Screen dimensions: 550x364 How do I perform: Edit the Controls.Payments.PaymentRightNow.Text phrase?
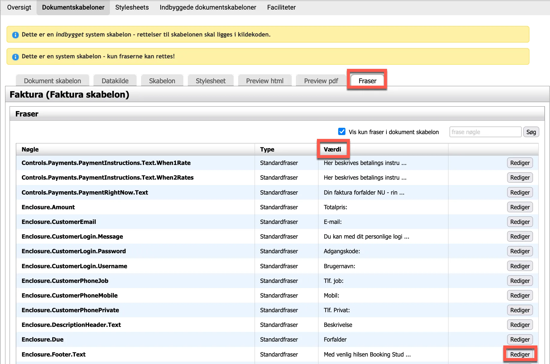520,192
